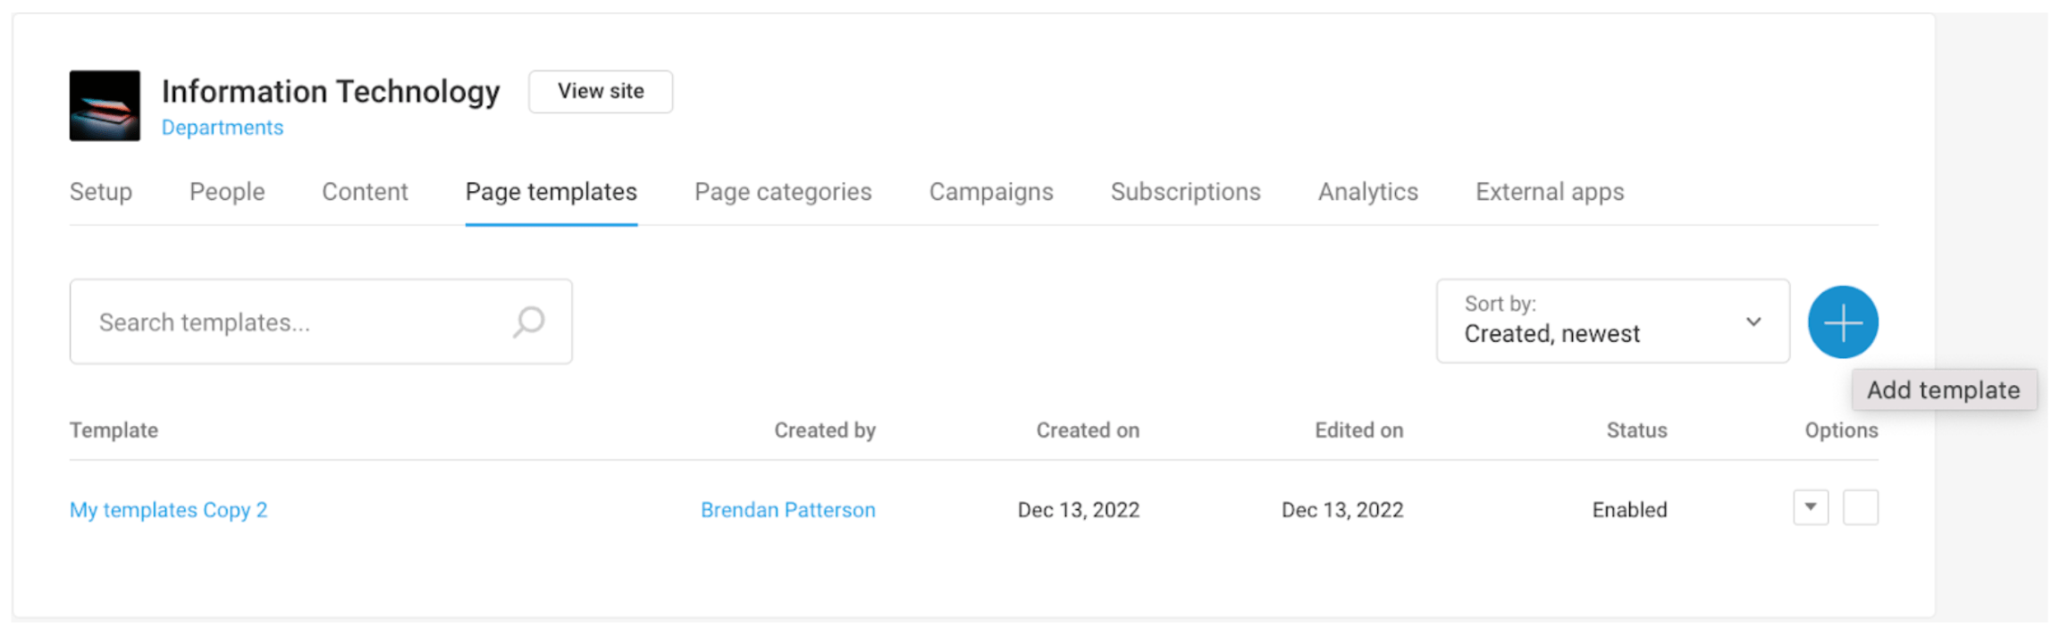Click the Information Technology site logo
The height and width of the screenshot is (643, 2068).
[x=105, y=105]
